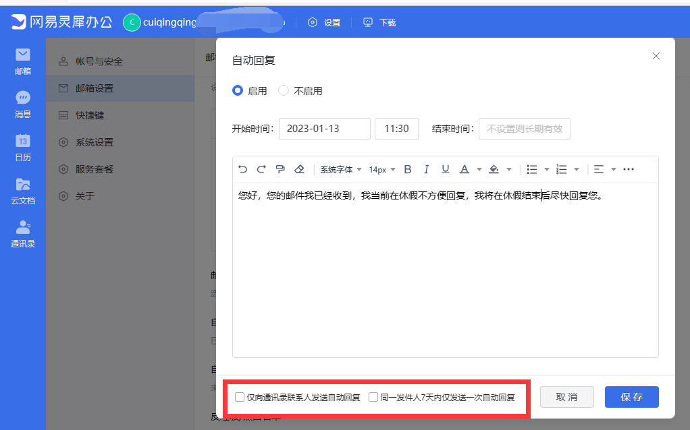Viewport: 690px width, 430px height.
Task: Click into the auto-reply message text
Action: (x=420, y=195)
